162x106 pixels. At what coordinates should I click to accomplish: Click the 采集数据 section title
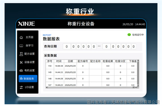tap(50, 56)
